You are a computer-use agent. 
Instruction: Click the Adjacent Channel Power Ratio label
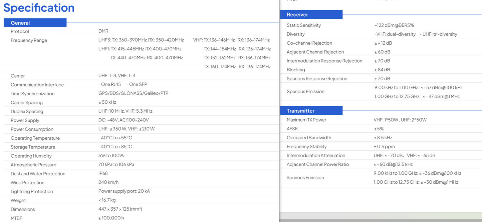coord(317,164)
